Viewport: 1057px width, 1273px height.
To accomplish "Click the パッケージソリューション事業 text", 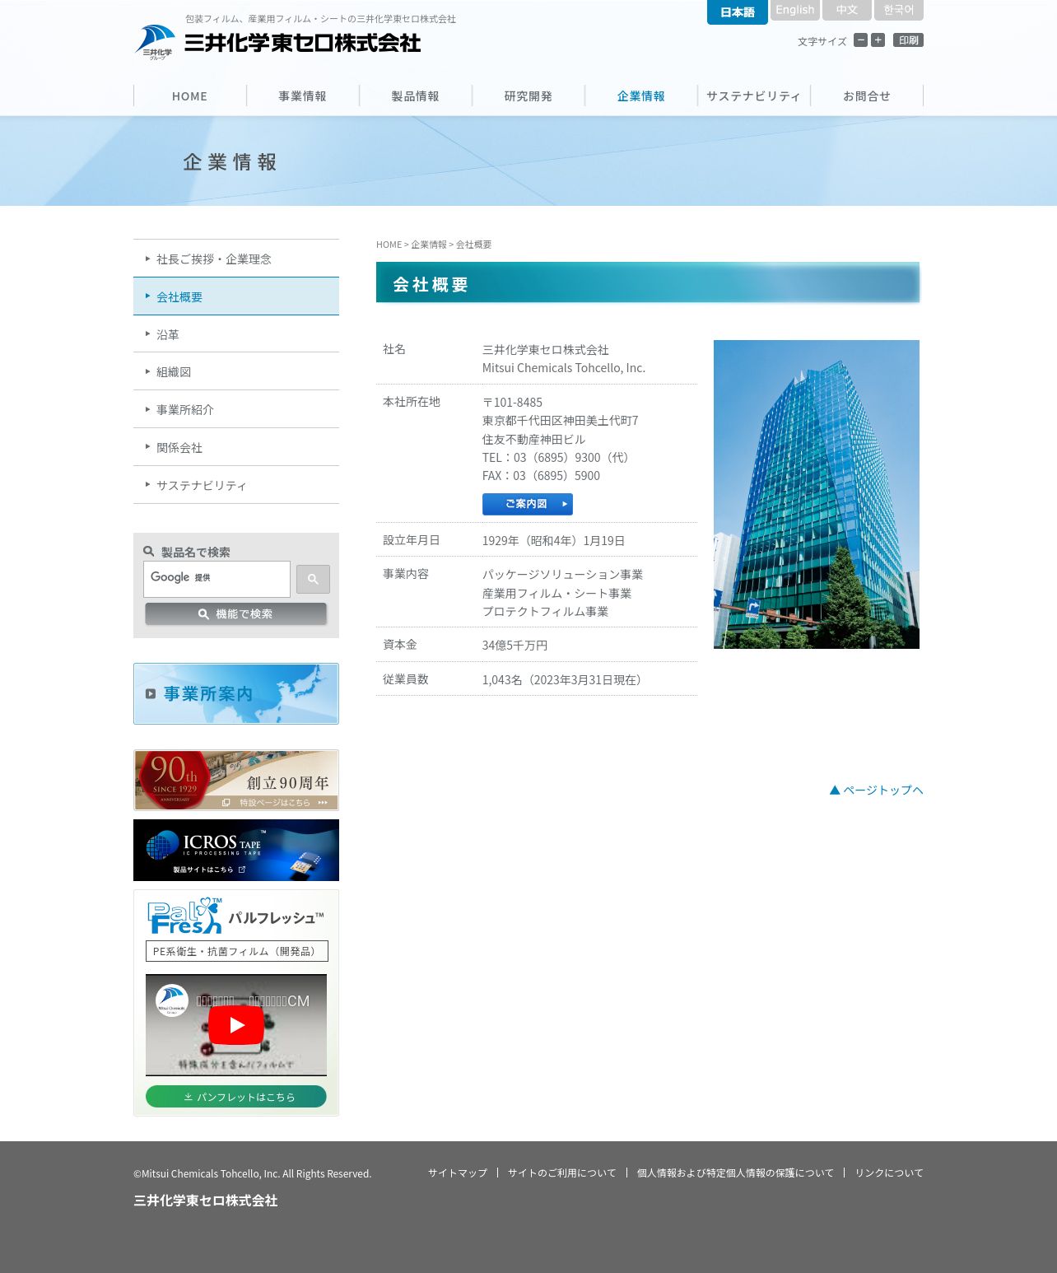I will (x=562, y=575).
